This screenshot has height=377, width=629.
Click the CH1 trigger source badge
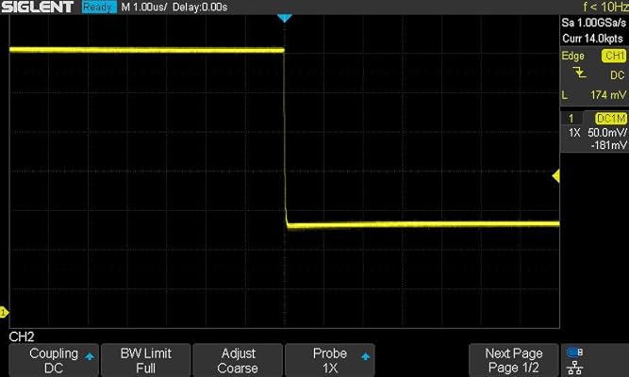click(614, 56)
